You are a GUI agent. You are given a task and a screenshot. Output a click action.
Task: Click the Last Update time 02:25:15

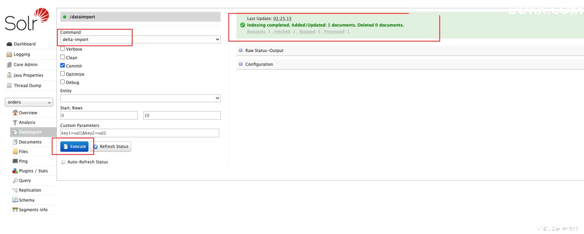(x=282, y=19)
